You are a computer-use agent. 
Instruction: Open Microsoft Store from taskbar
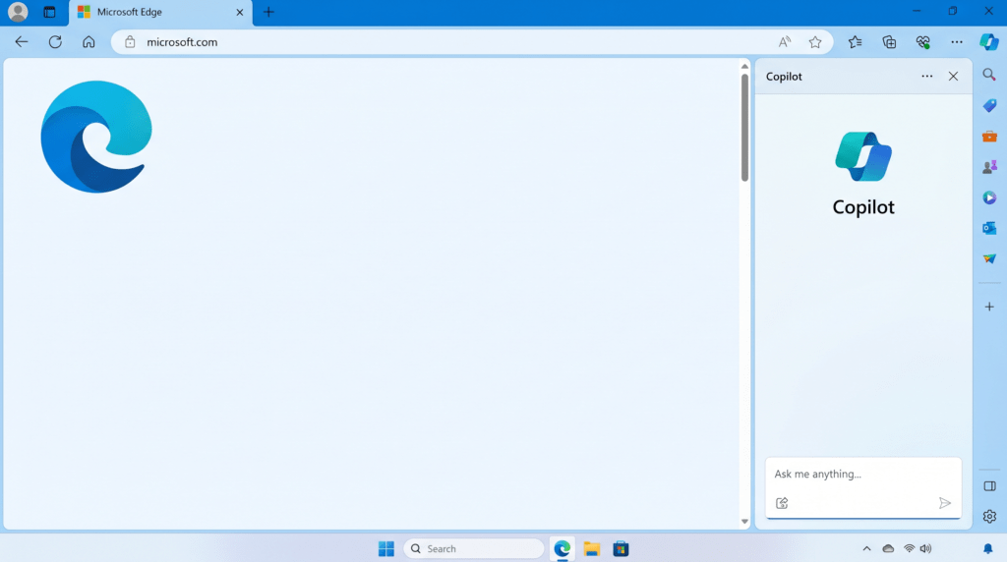point(622,549)
